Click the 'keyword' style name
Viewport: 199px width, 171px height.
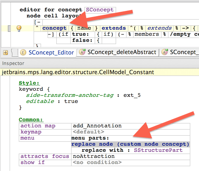tap(31, 89)
